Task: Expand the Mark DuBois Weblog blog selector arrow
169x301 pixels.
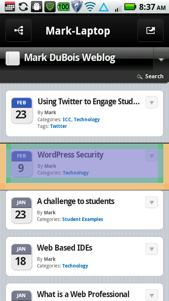Action: tap(161, 59)
